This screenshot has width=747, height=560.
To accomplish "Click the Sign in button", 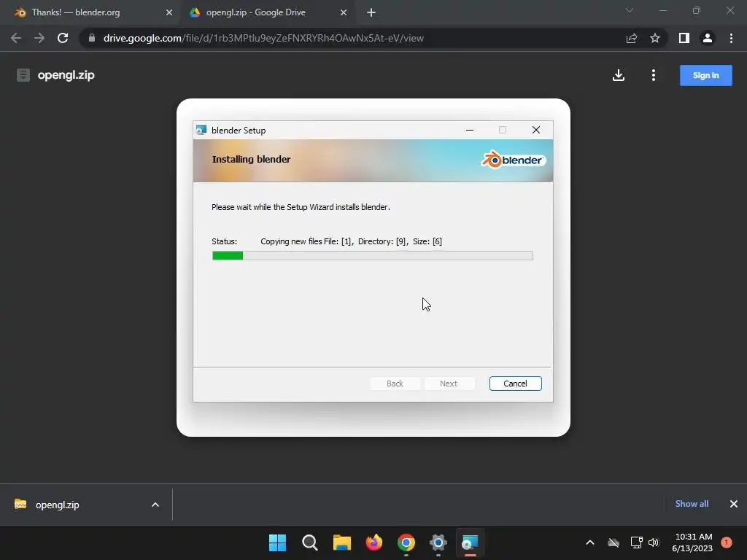I will pos(705,75).
